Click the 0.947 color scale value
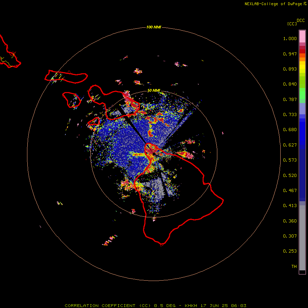The height and width of the screenshot is (308, 308). (290, 54)
